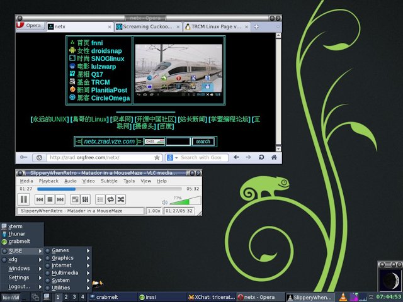Expand the Multimedia submenu
This screenshot has height=302, width=403.
point(67,272)
